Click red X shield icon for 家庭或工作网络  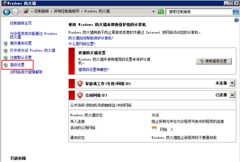click(x=80, y=83)
